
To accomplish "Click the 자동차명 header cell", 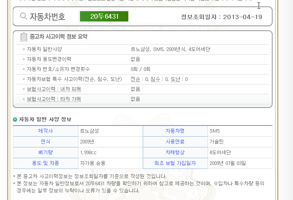I will pos(175,131).
